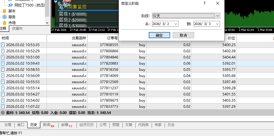Screen dimensions: 274x136
Task: Select order number 377820883
Action: tap(109, 63)
